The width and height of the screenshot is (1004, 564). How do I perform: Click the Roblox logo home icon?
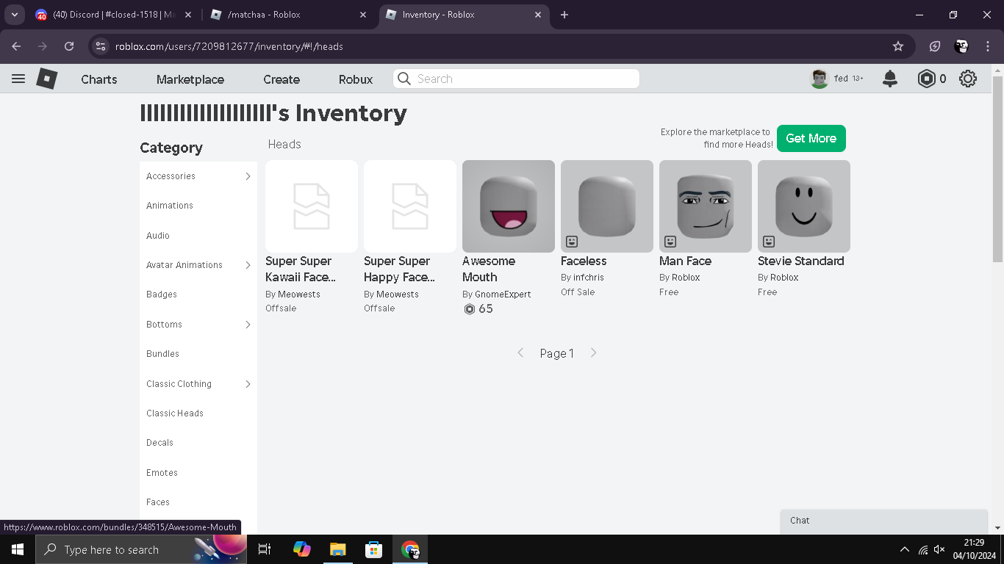pos(47,79)
